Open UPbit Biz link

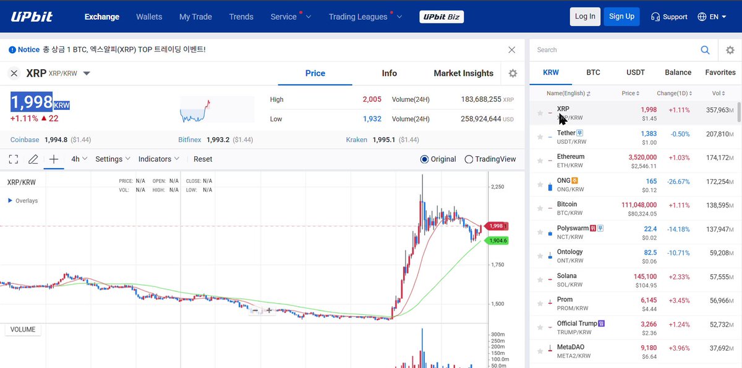(x=441, y=17)
